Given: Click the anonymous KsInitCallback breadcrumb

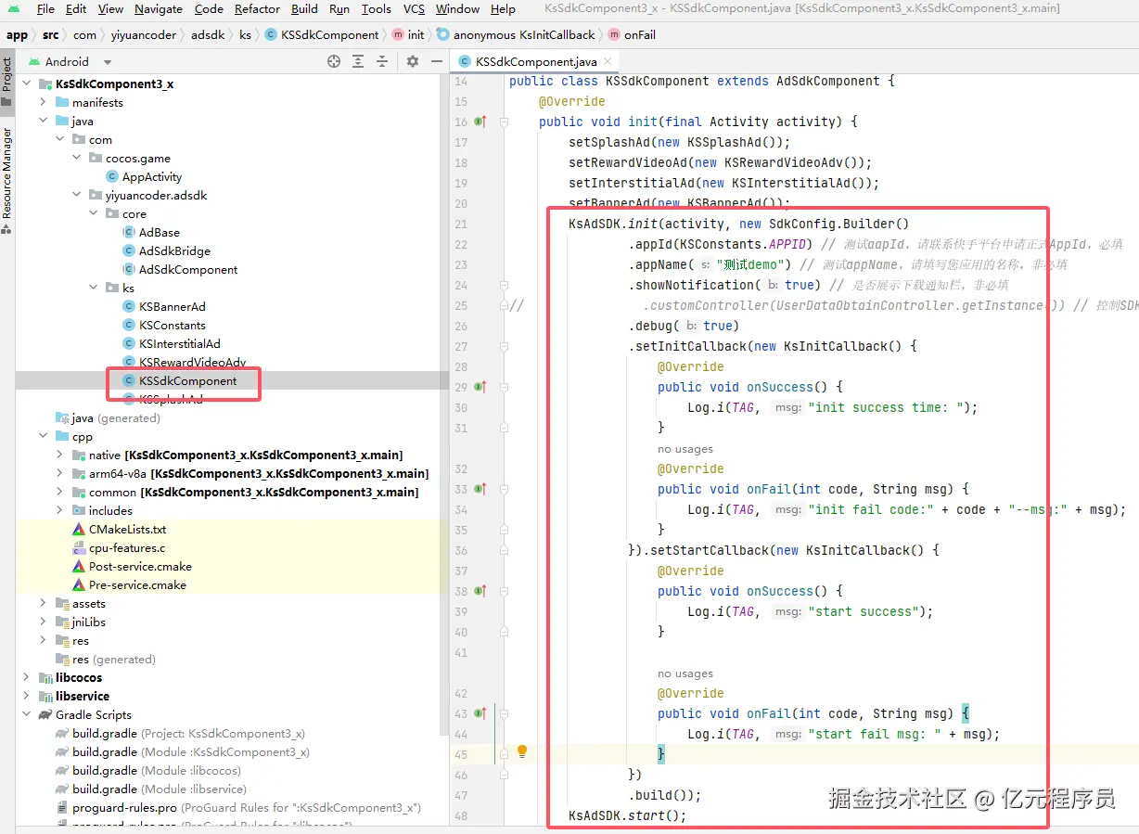Looking at the screenshot, I should click(x=523, y=35).
